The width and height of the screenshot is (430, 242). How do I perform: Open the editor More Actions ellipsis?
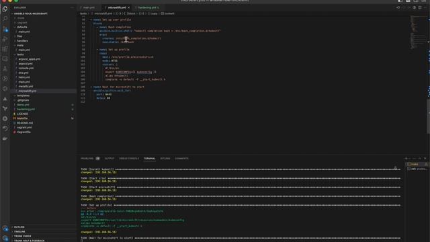click(425, 7)
